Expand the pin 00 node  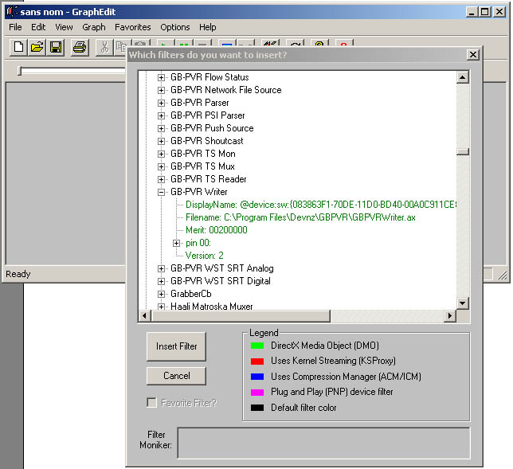(177, 243)
